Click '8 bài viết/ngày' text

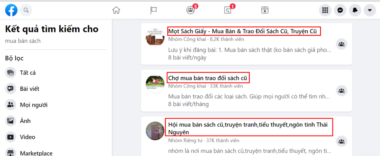pos(187,57)
